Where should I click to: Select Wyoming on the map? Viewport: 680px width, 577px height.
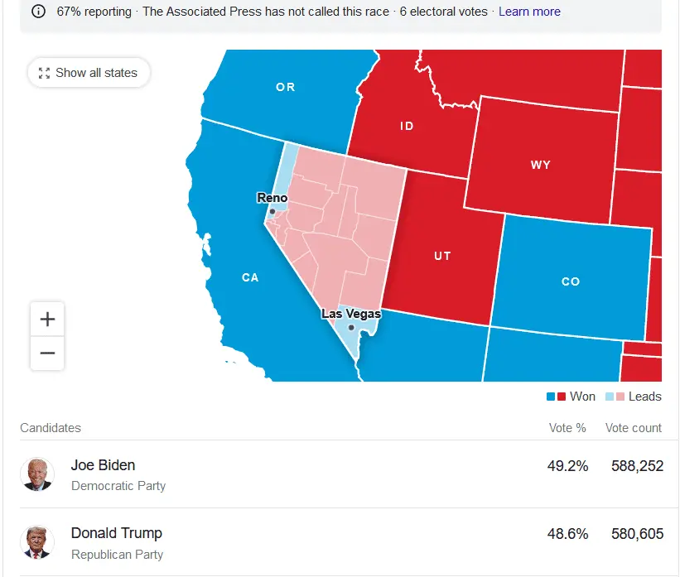click(x=540, y=166)
